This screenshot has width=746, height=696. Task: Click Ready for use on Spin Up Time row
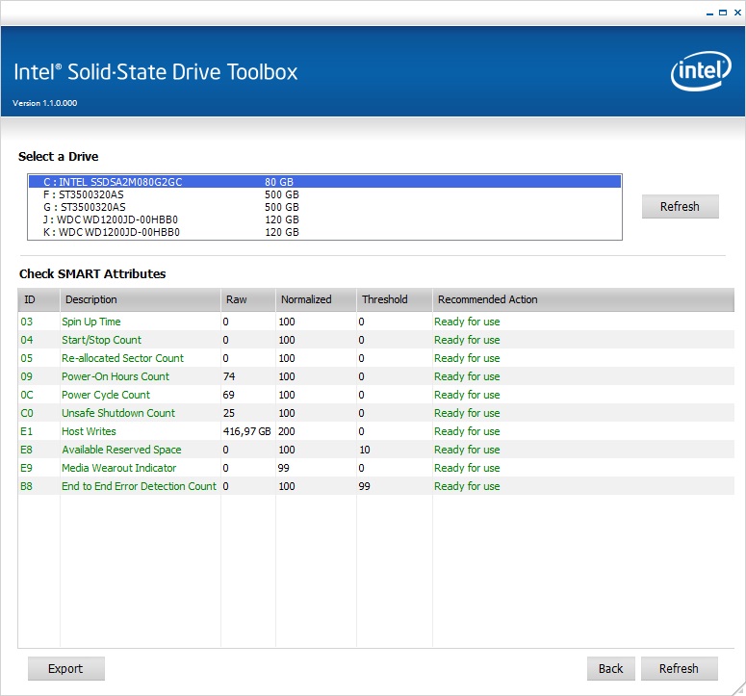467,322
